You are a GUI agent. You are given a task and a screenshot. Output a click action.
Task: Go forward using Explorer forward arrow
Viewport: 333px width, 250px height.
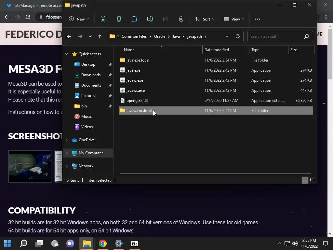(80, 36)
